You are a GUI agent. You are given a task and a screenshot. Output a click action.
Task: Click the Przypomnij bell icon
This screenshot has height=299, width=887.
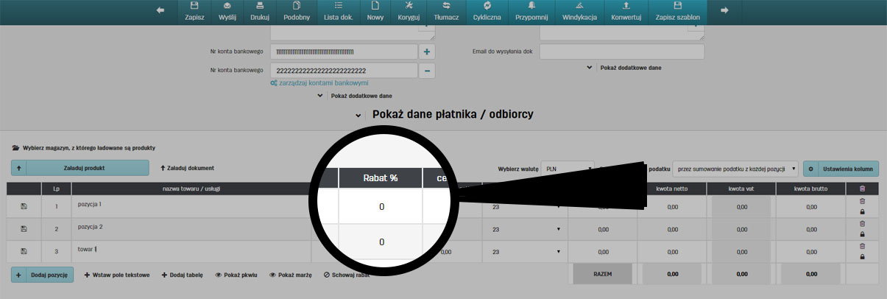[x=531, y=6]
